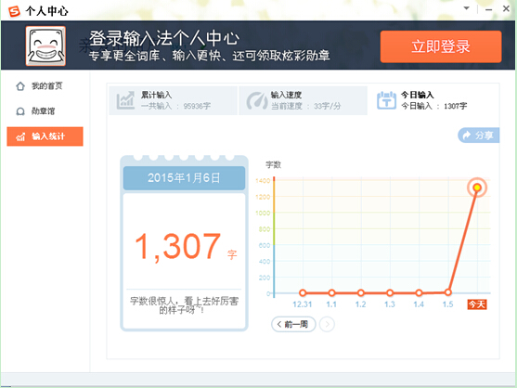Open 勋章馆 in the sidebar
517x388 pixels.
(x=45, y=111)
